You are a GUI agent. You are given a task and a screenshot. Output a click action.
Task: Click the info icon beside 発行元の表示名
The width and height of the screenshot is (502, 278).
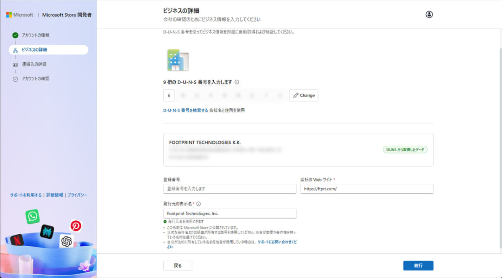pyautogui.click(x=198, y=204)
